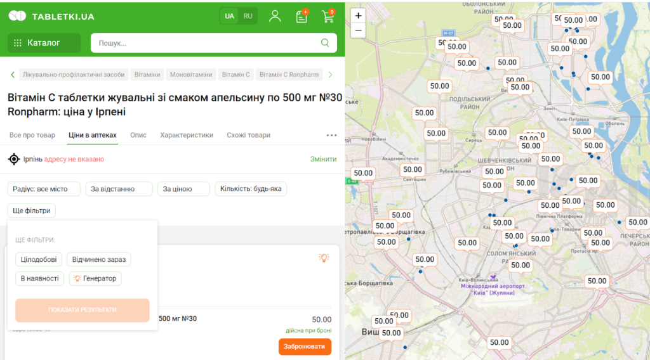Toggle the Цілодобові filter
Viewport: 650px width, 360px height.
click(39, 259)
